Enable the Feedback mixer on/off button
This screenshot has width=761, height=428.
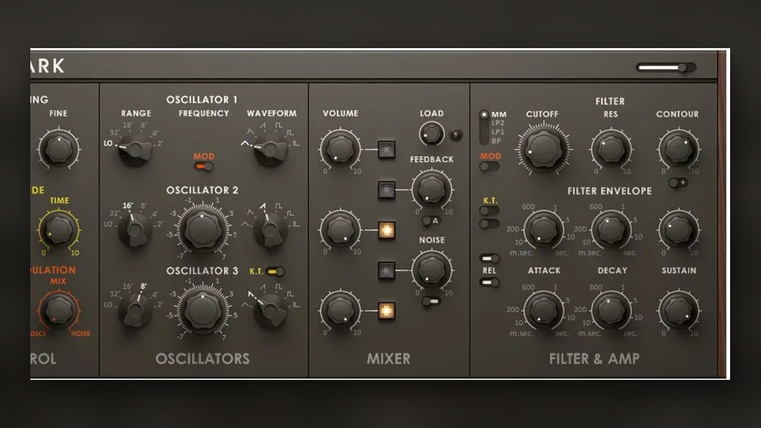pyautogui.click(x=386, y=190)
